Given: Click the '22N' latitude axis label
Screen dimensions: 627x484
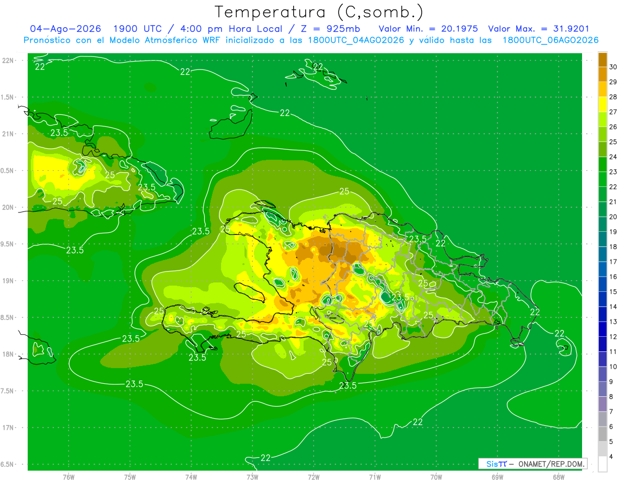Looking at the screenshot, I should (9, 61).
